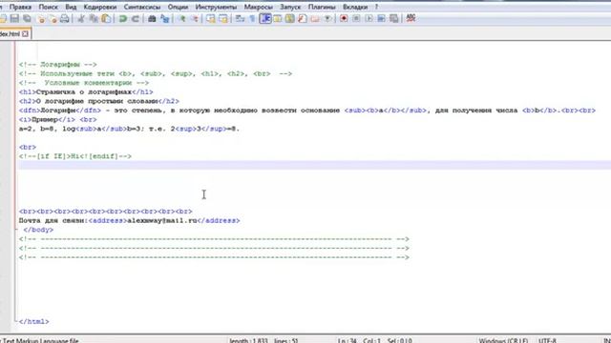
Task: Click the Copy toolbar icon
Action: pos(94,18)
